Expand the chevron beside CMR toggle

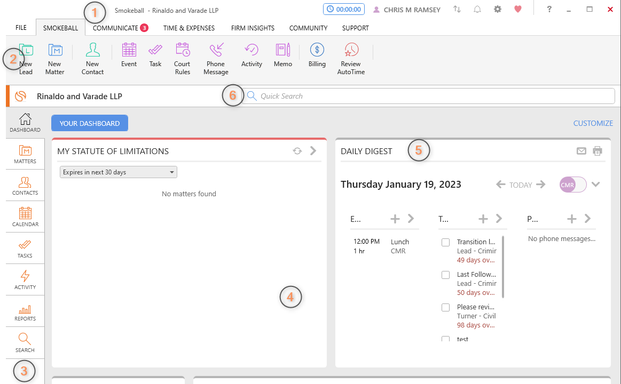(x=595, y=185)
